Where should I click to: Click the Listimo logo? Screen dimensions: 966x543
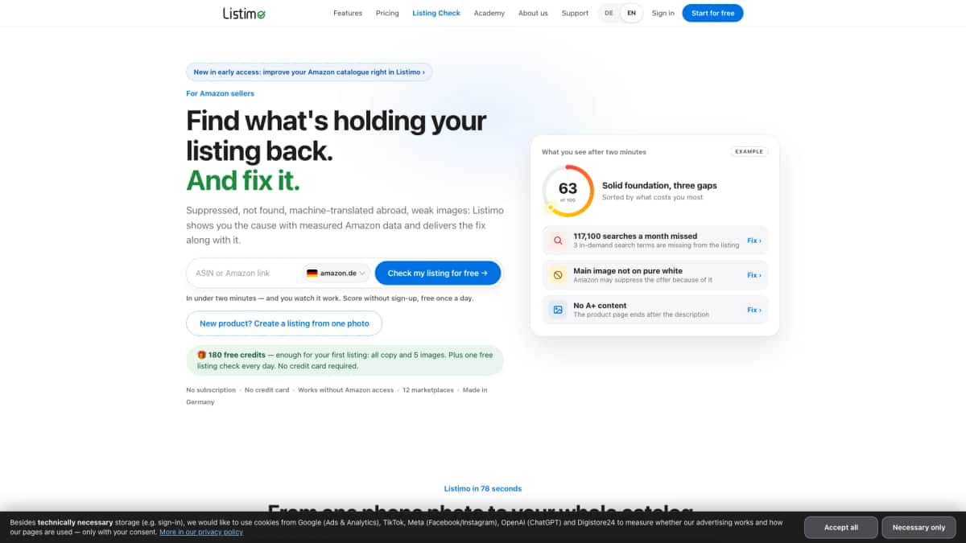[x=244, y=13]
